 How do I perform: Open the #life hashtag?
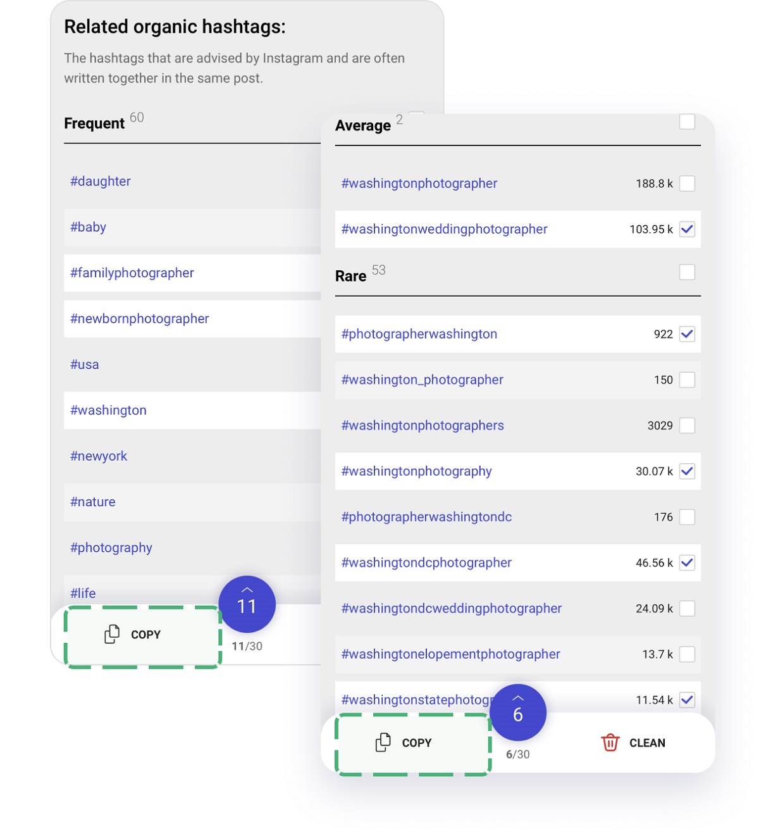[x=82, y=594]
